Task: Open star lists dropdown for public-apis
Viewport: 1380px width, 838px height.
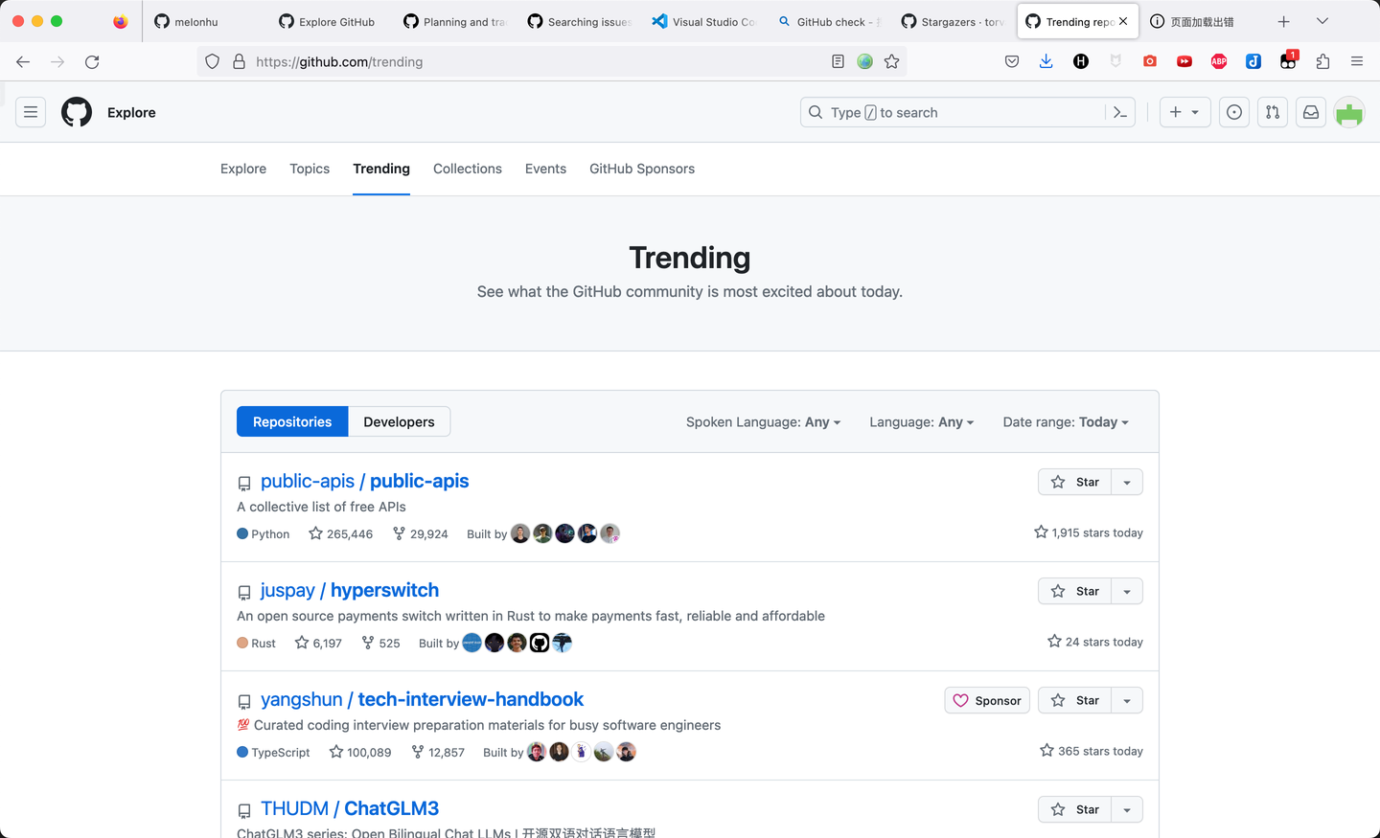Action: click(x=1127, y=482)
